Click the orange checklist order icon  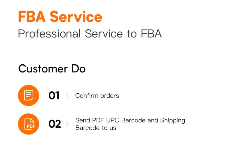pyautogui.click(x=28, y=95)
